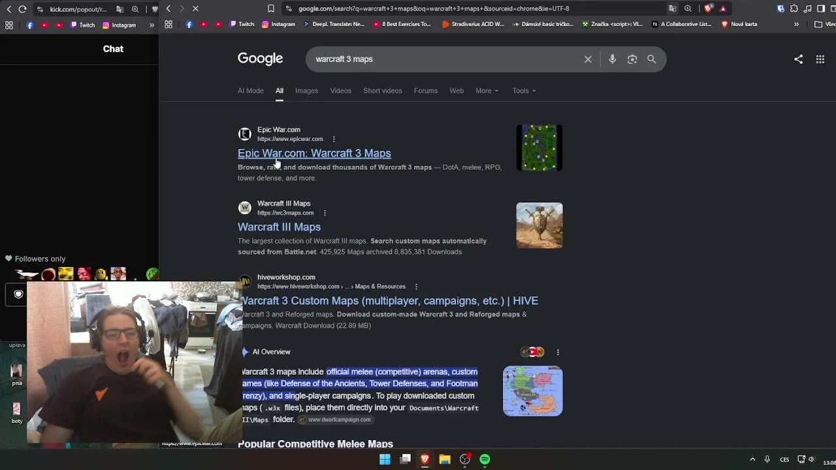This screenshot has height=470, width=836.
Task: Click the AI Overview map image
Action: pyautogui.click(x=533, y=391)
